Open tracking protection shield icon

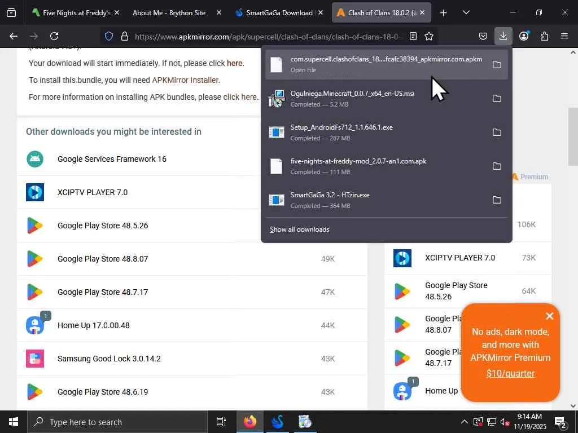point(109,36)
